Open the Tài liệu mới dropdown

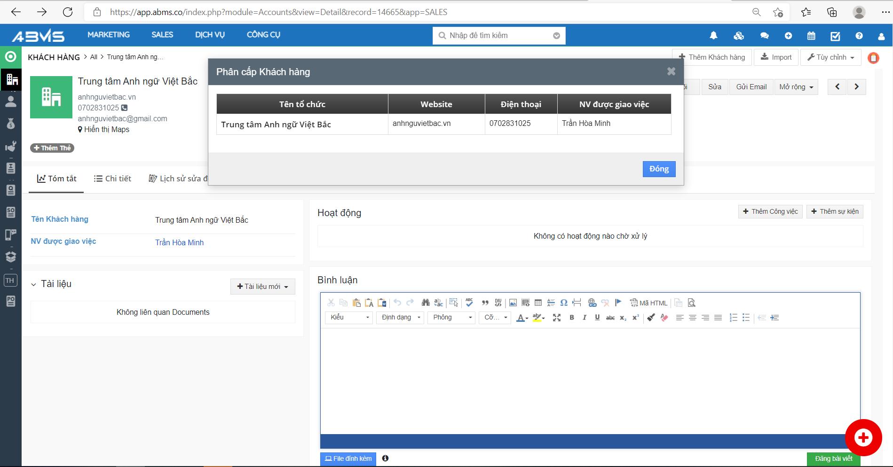pyautogui.click(x=262, y=287)
